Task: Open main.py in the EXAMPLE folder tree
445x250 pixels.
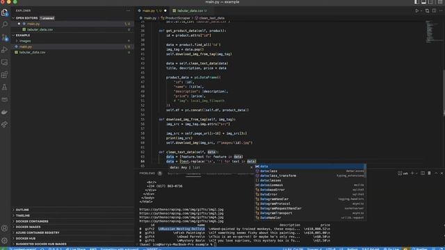Action: click(72, 47)
